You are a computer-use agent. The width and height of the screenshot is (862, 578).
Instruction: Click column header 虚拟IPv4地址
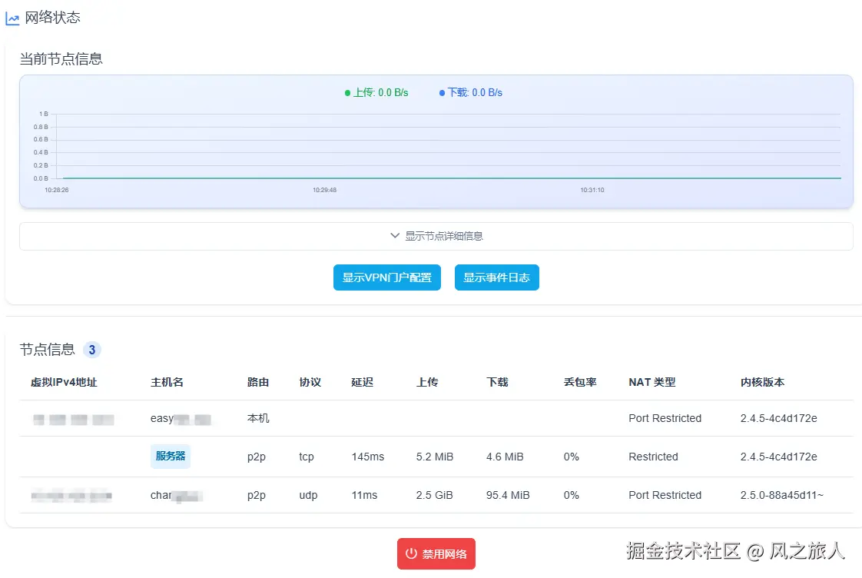tap(64, 382)
